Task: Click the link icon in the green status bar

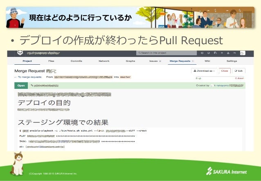Action: pyautogui.click(x=32, y=86)
